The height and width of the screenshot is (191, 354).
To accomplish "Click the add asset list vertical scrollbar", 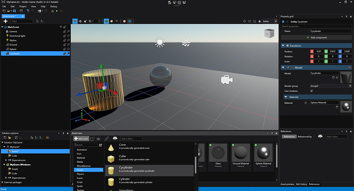I will click(x=195, y=165).
